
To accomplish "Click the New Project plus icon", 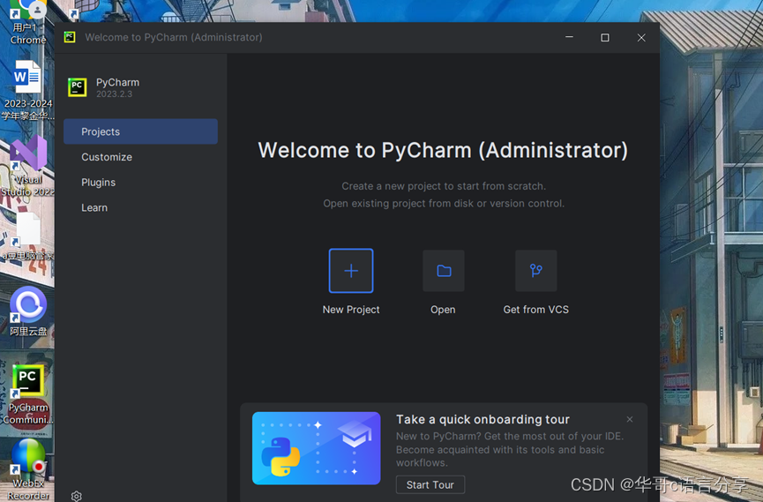I will pos(351,271).
